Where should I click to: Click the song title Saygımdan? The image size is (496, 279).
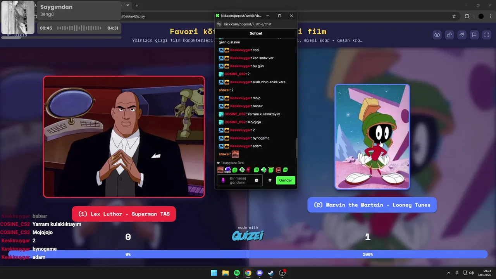coord(56,7)
